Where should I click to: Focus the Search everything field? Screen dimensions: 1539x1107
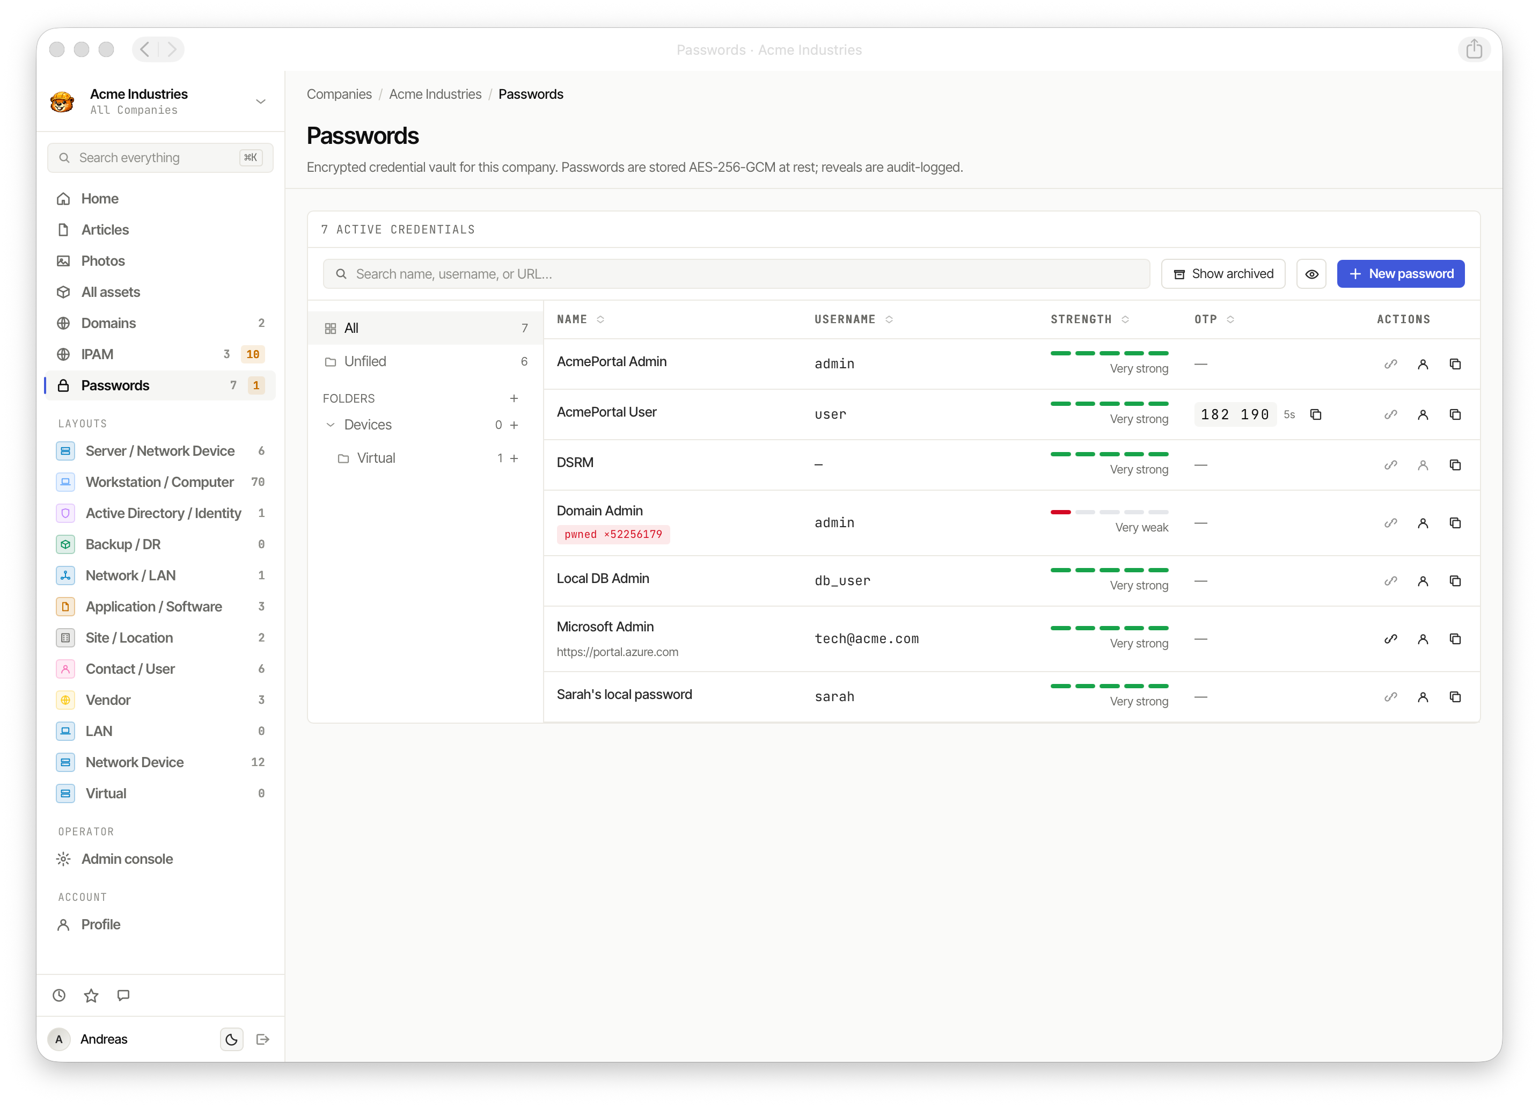(x=160, y=157)
